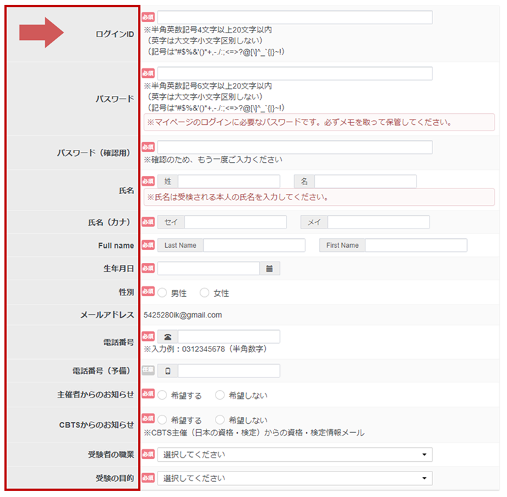
Task: Click the 姓 name input field
Action: (x=229, y=182)
